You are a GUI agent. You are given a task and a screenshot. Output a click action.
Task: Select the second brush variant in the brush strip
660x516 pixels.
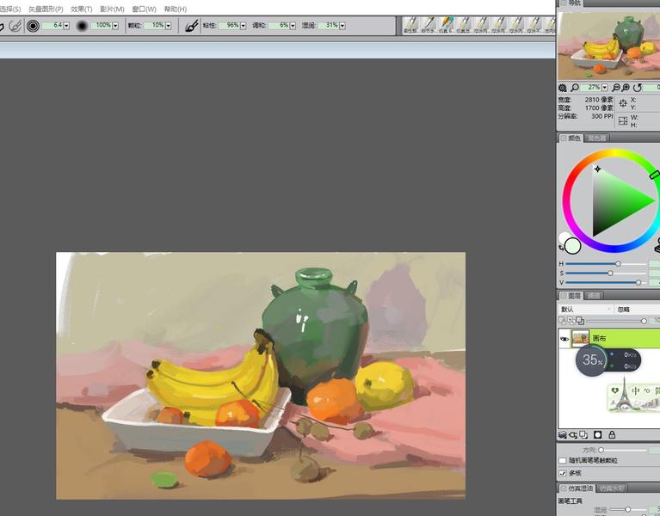pyautogui.click(x=428, y=25)
